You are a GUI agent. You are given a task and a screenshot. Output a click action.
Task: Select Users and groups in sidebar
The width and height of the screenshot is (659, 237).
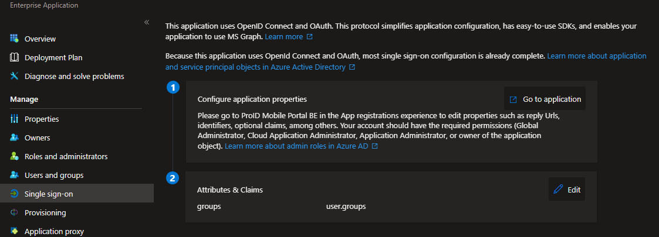click(x=77, y=175)
